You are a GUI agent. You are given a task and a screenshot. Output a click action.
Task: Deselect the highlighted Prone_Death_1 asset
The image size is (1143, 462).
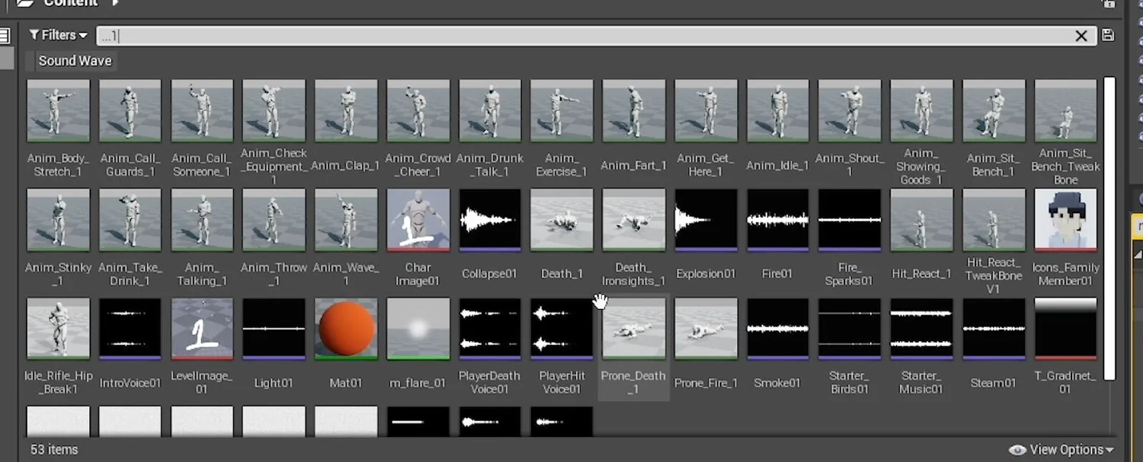click(633, 329)
